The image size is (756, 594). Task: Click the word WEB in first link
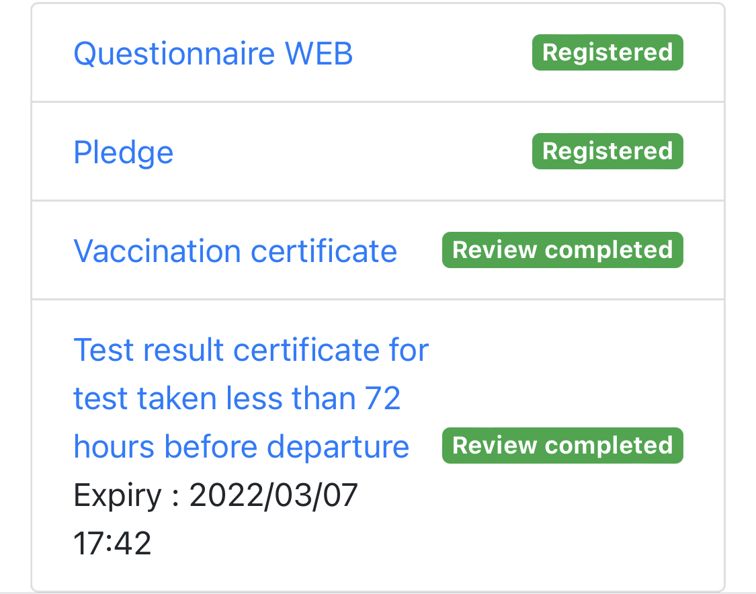point(319,53)
